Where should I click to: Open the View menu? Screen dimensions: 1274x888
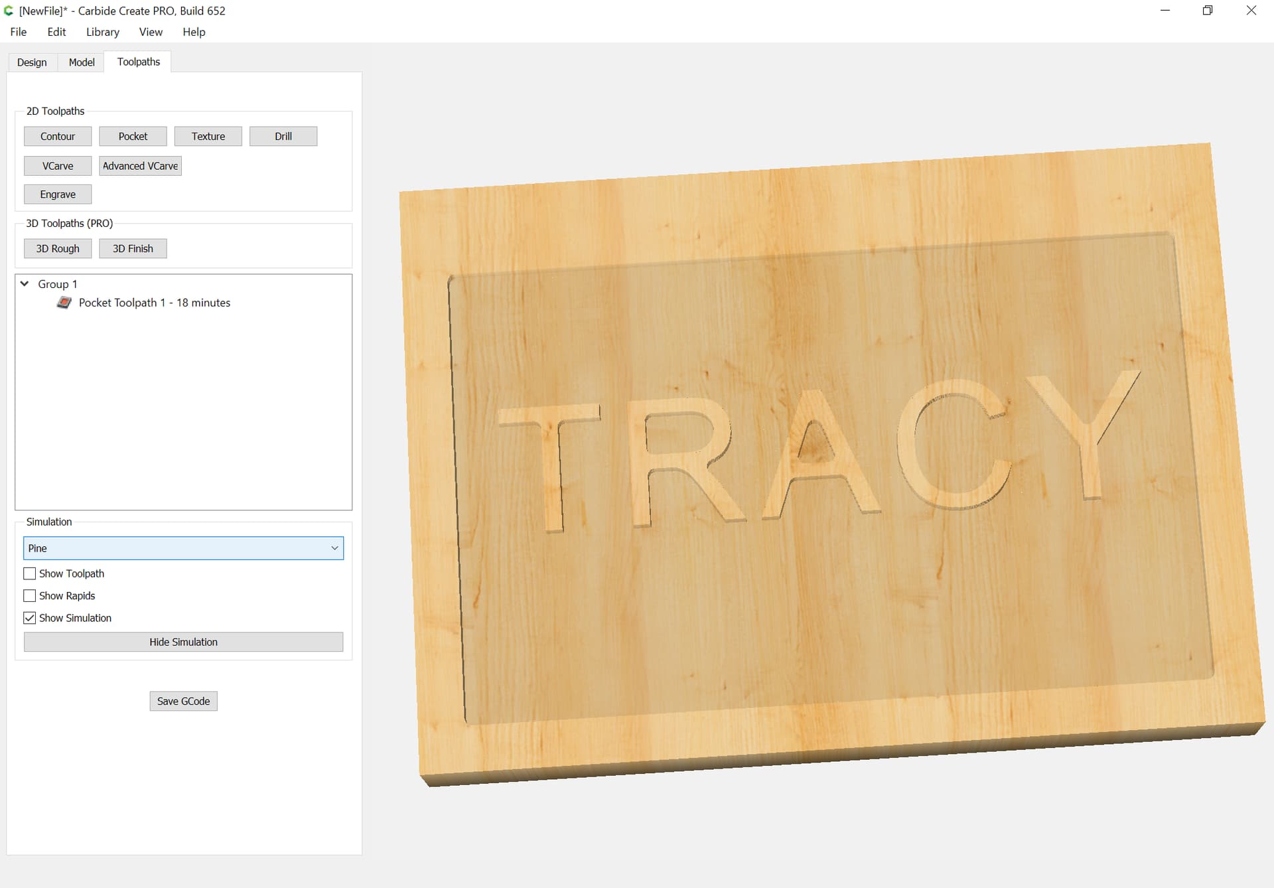[151, 32]
